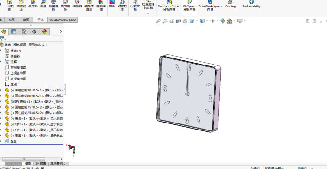
Task: Switch to DimXpertManager crosshair tab
Action: click(34, 32)
